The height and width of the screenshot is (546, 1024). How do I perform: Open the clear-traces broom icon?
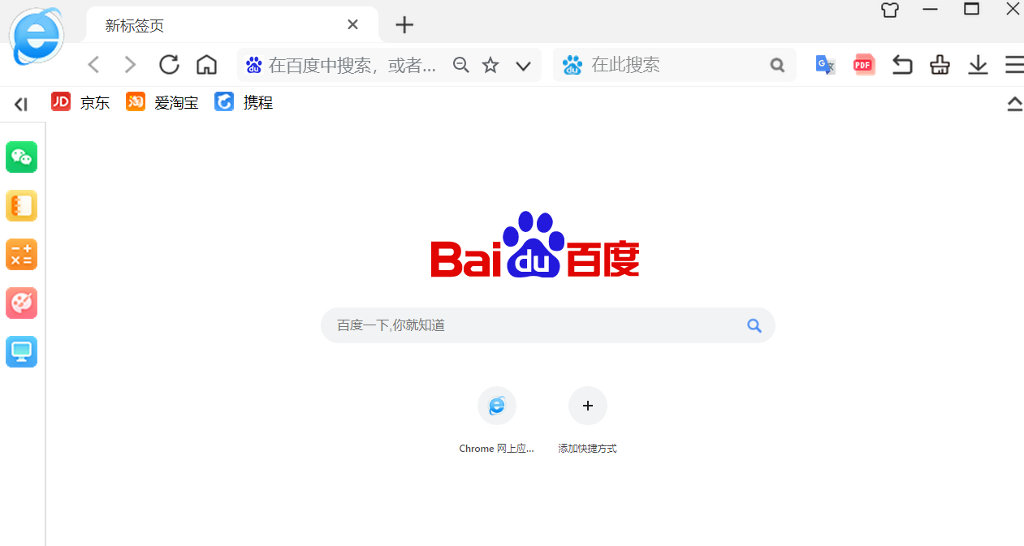point(940,65)
